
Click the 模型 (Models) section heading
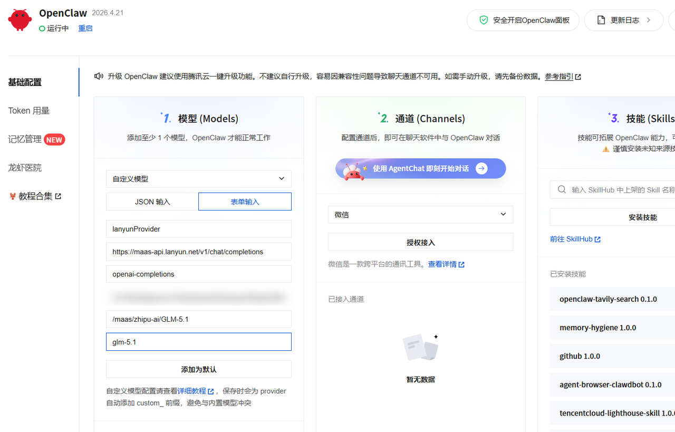[208, 119]
